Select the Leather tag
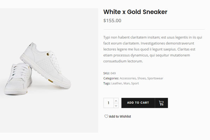Image resolution: width=210 pixels, height=140 pixels. 117,83
